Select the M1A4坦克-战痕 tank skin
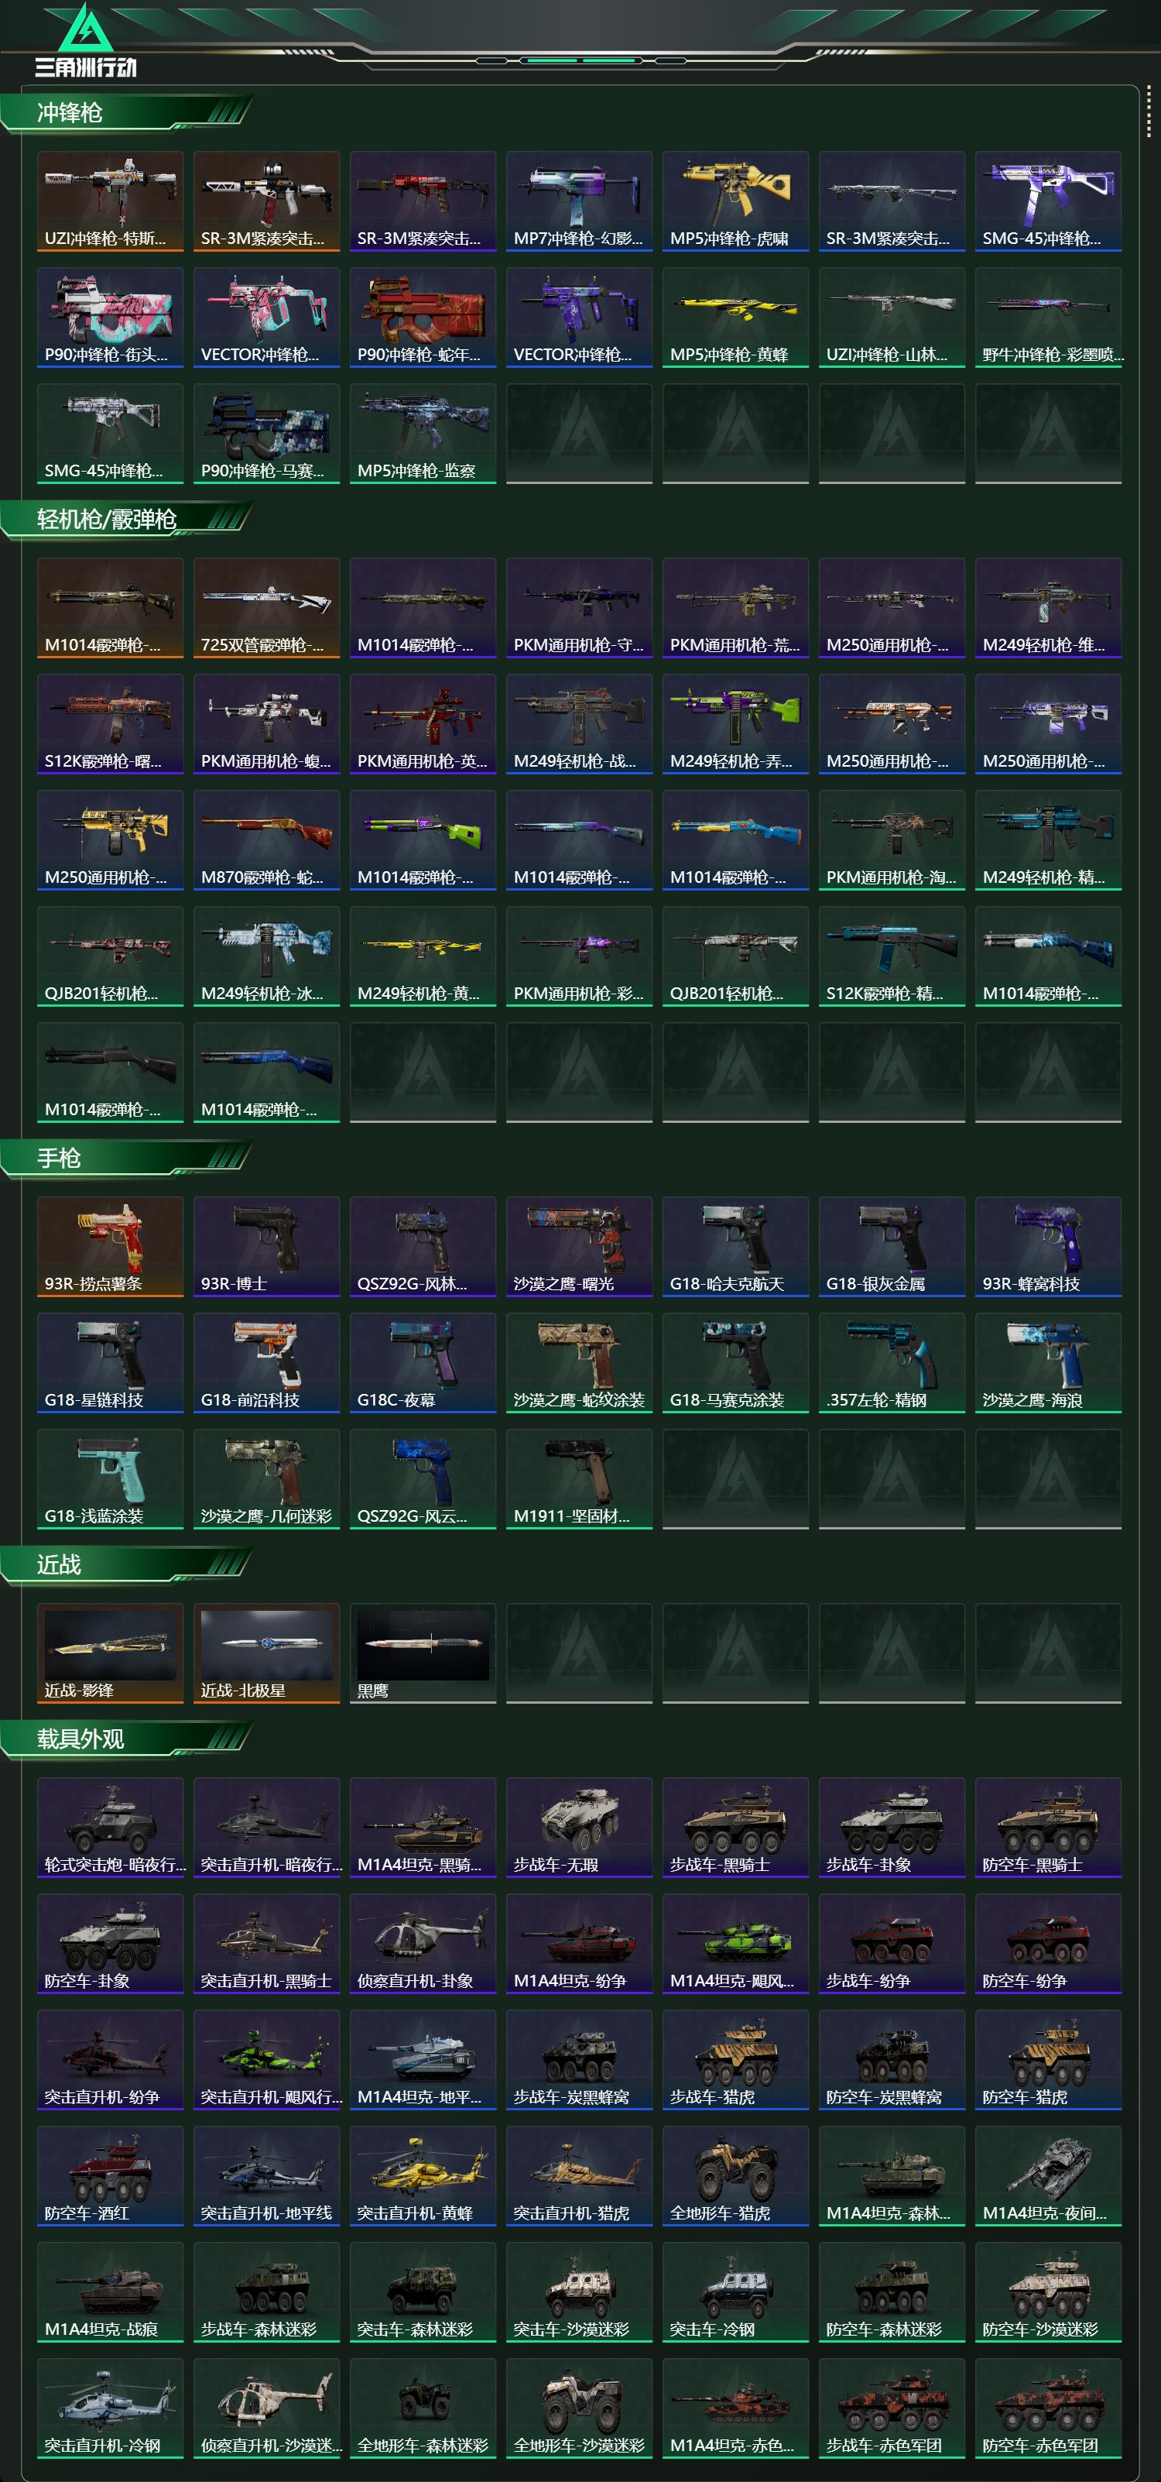 click(110, 2292)
